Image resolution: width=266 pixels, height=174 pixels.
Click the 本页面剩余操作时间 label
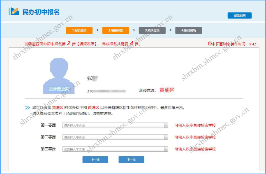[x=228, y=44]
